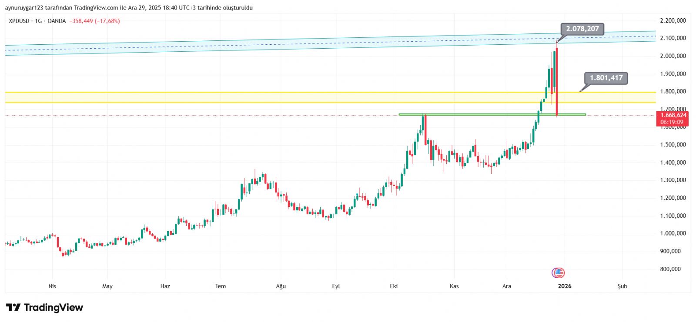Click the Eki month label on time axis
The image size is (696, 322).
(x=394, y=286)
